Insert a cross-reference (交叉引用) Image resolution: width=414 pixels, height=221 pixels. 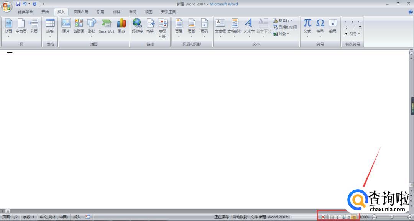pos(163,28)
